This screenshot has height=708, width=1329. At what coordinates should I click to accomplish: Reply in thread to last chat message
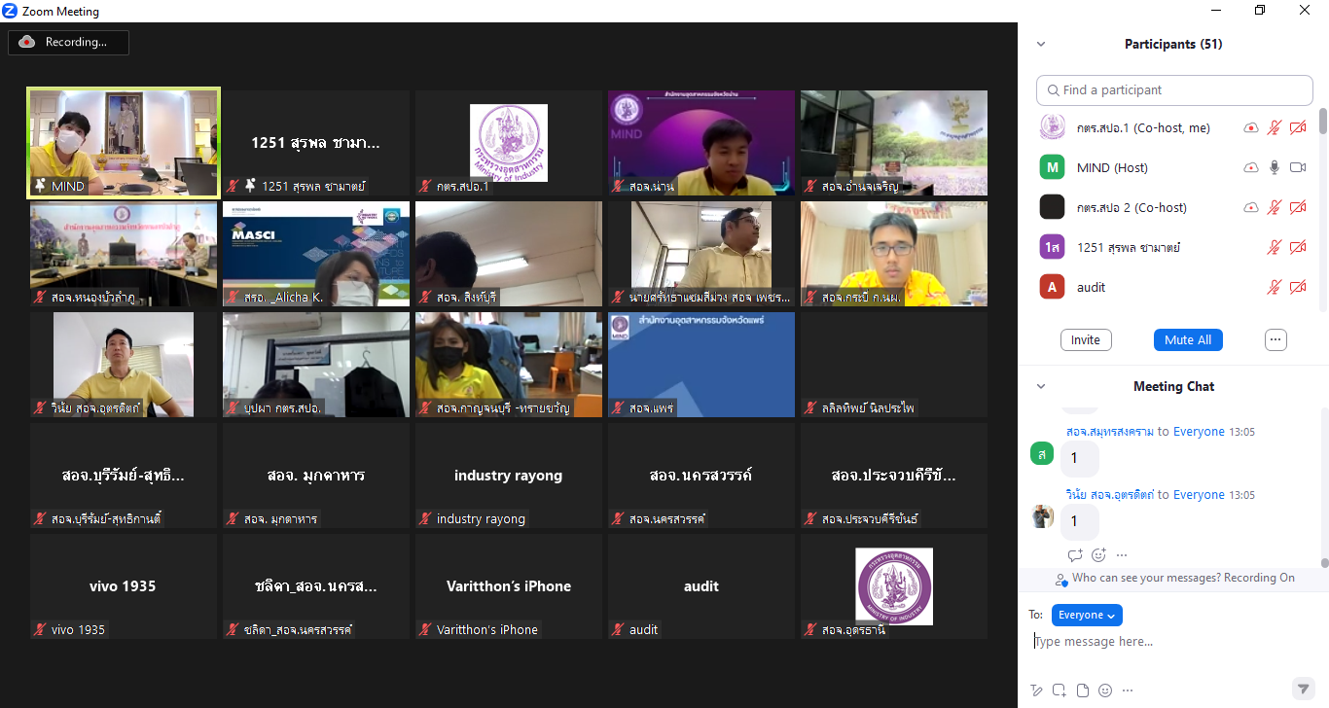click(1075, 555)
